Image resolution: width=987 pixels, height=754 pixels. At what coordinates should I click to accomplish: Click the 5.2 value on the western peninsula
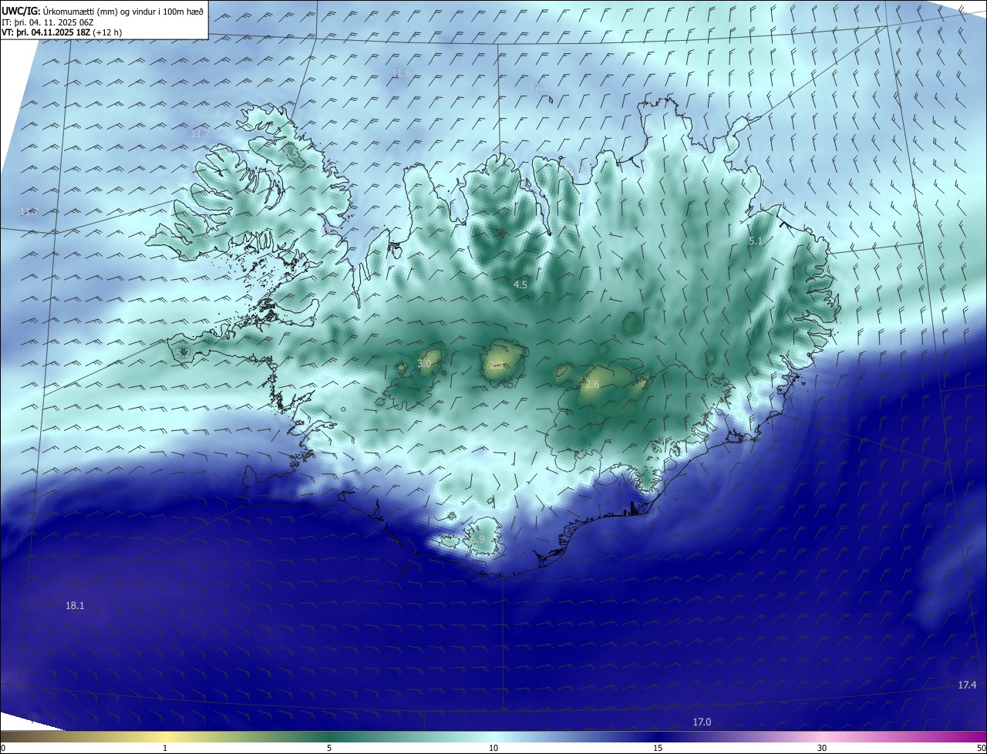click(183, 353)
